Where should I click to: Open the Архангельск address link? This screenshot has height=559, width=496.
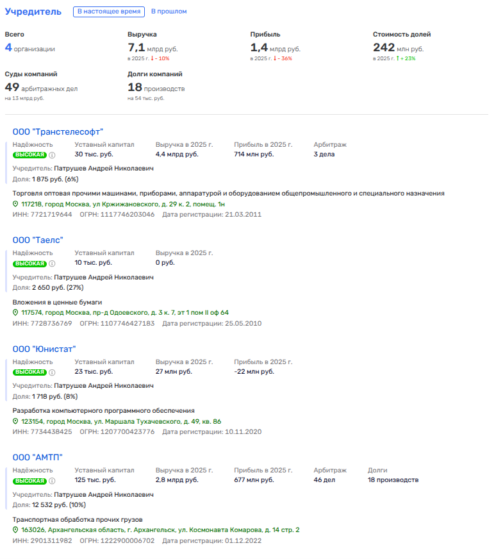(160, 530)
